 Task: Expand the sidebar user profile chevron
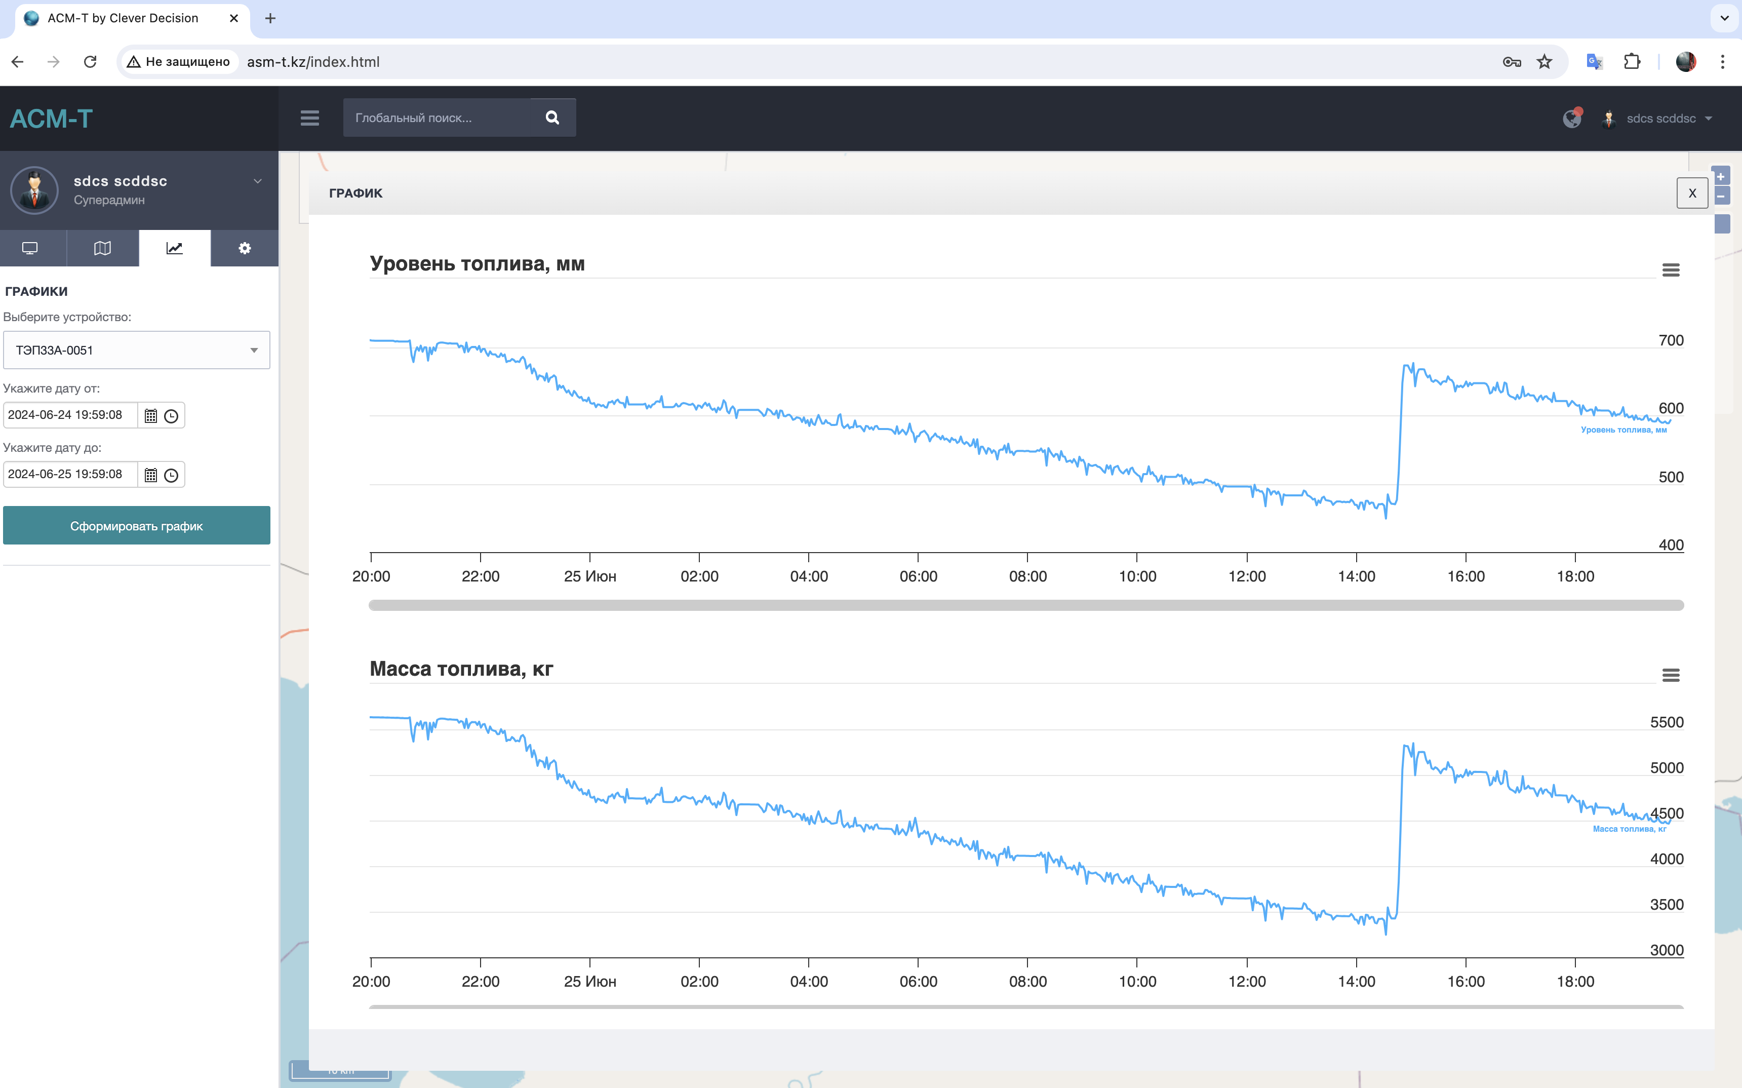[257, 181]
